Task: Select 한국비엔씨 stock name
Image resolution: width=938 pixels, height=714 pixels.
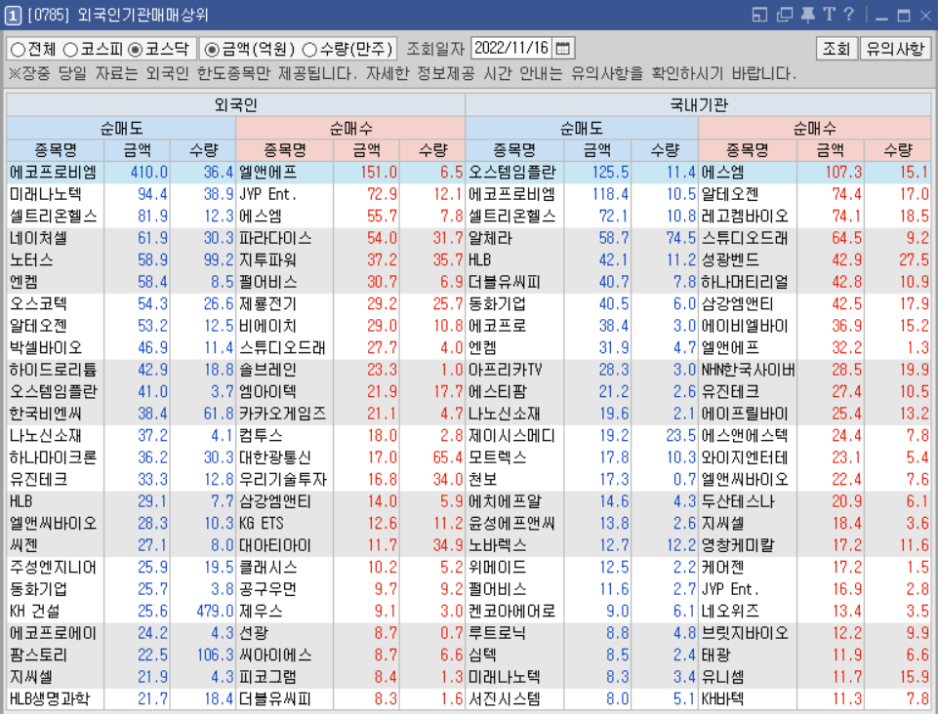Action: coord(46,414)
